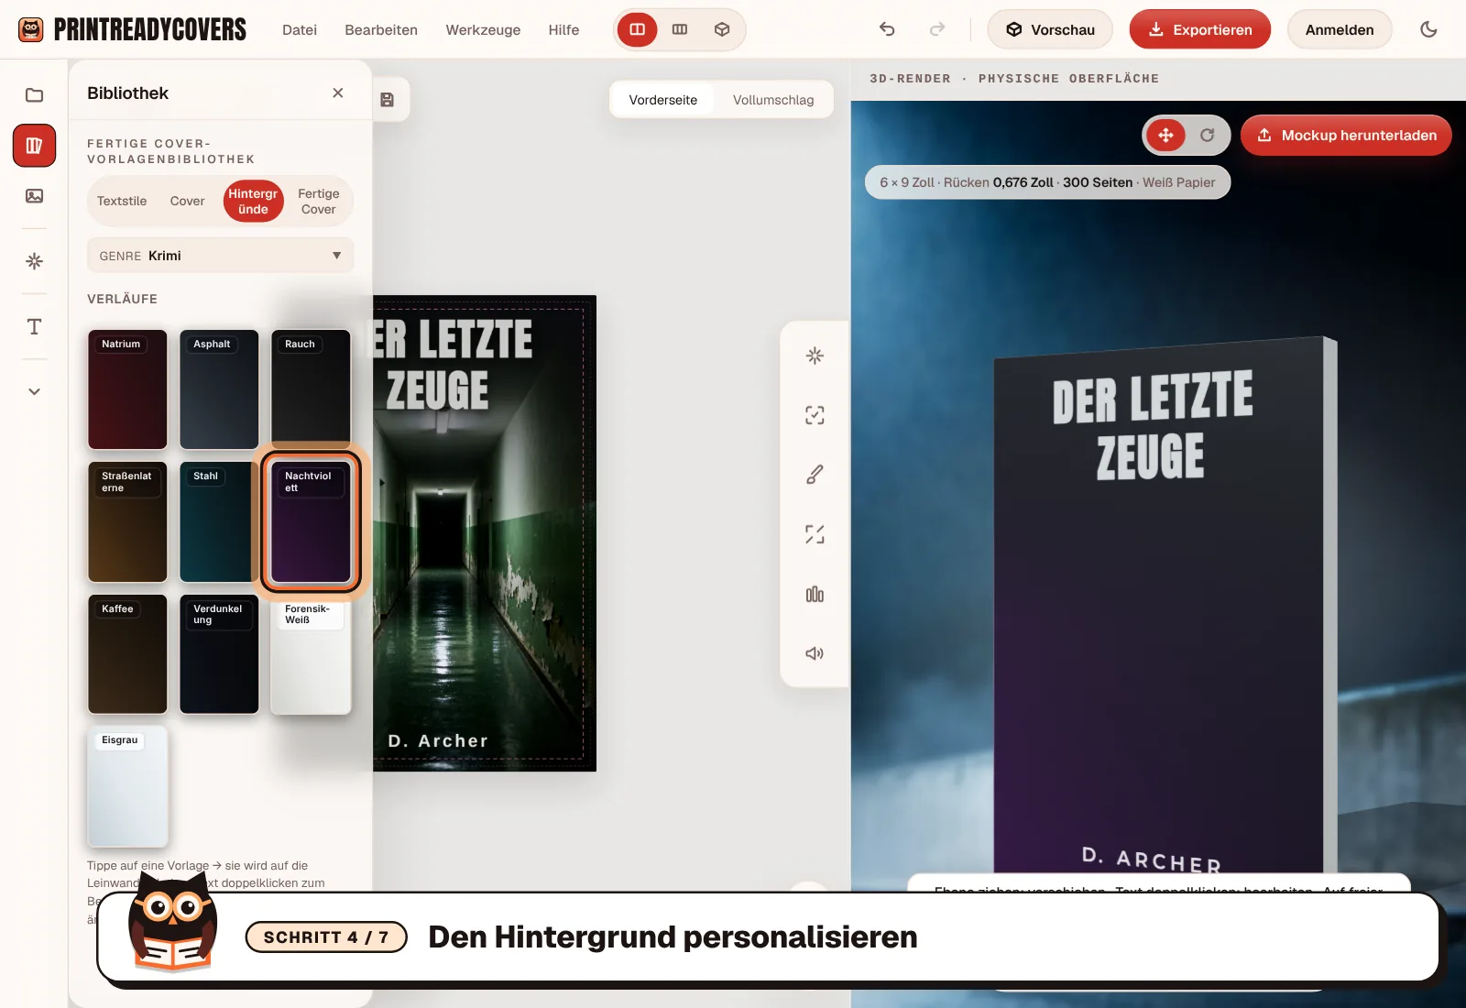This screenshot has height=1008, width=1466.
Task: Click the undo arrow
Action: coord(887,29)
